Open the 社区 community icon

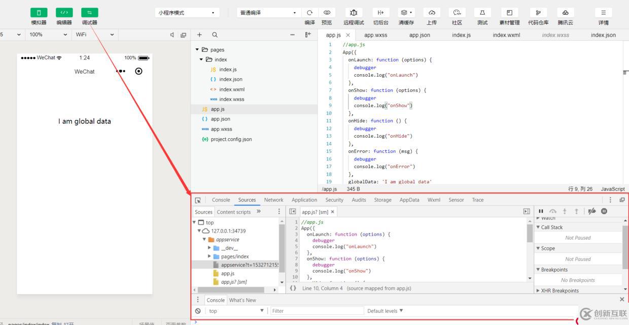457,13
